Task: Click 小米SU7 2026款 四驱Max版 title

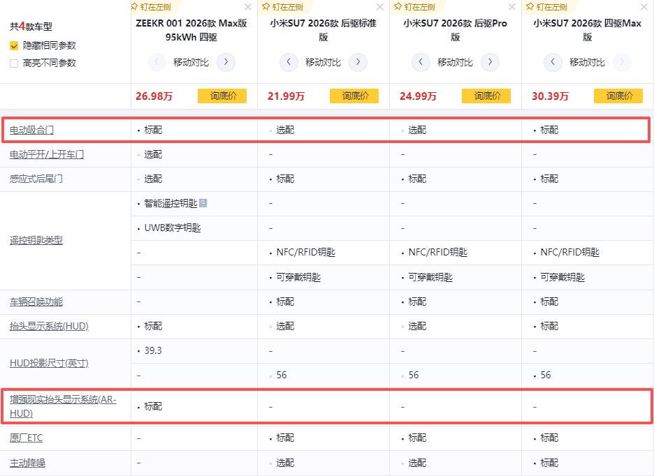Action: point(587,30)
